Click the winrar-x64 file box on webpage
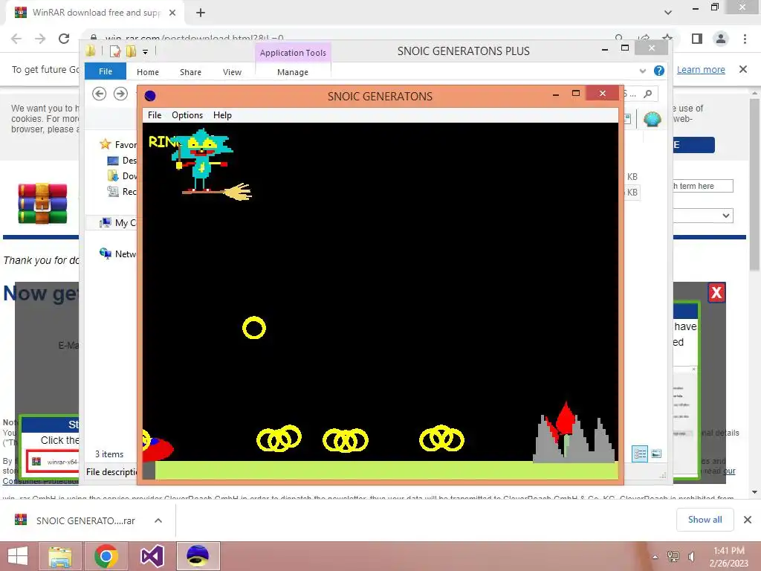The width and height of the screenshot is (761, 571). click(x=54, y=461)
